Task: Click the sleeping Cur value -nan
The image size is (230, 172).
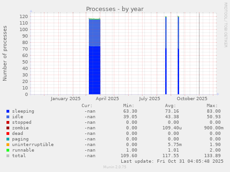Action: 90,111
